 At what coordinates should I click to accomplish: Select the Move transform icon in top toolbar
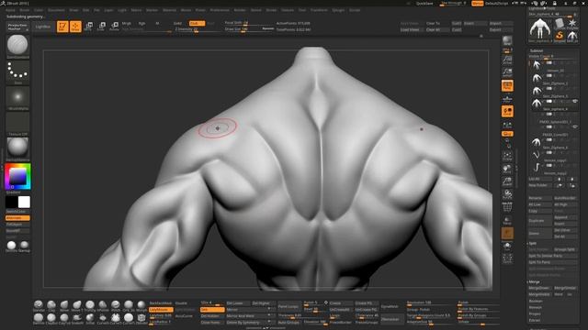pyautogui.click(x=88, y=27)
